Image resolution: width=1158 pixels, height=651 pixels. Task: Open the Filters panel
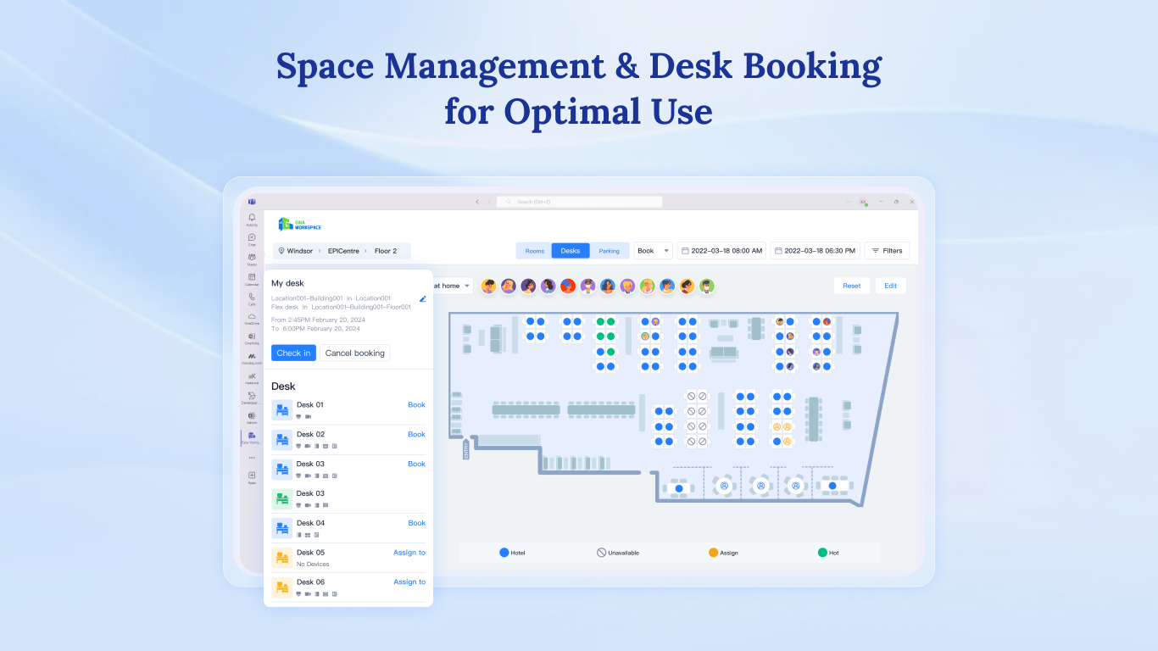click(887, 251)
